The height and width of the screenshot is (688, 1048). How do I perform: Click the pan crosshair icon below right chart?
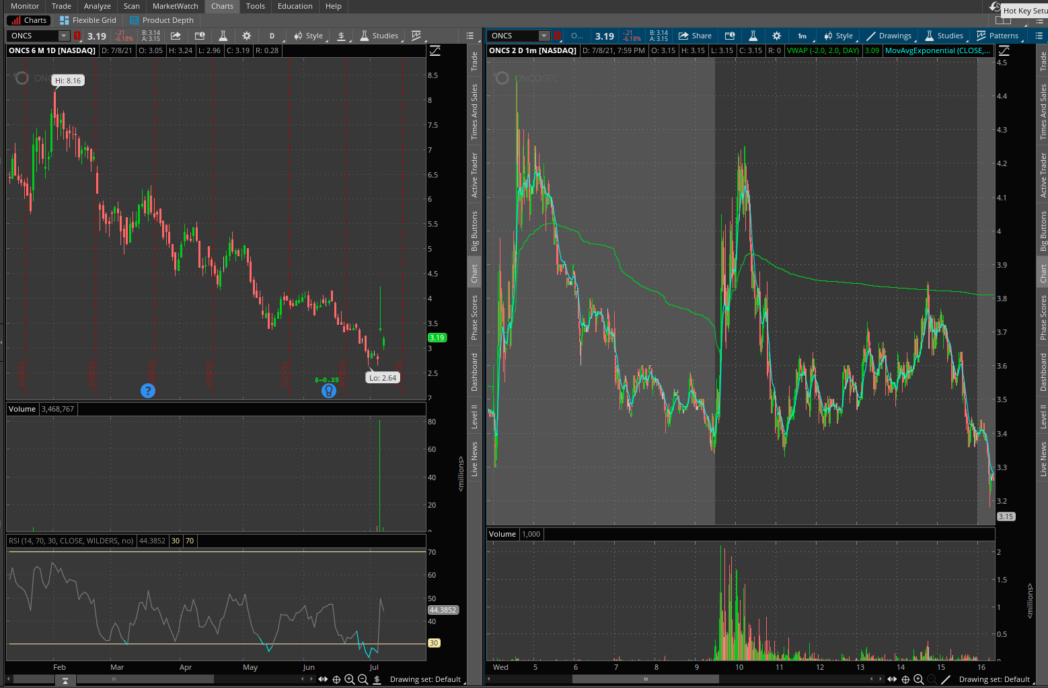pos(905,679)
